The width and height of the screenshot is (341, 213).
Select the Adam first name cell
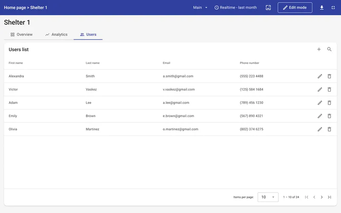tap(13, 103)
